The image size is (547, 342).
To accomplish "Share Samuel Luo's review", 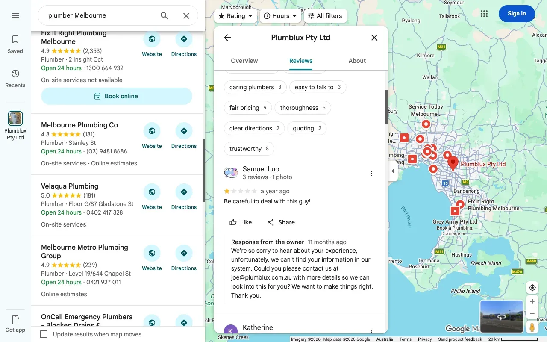I will click(x=281, y=222).
